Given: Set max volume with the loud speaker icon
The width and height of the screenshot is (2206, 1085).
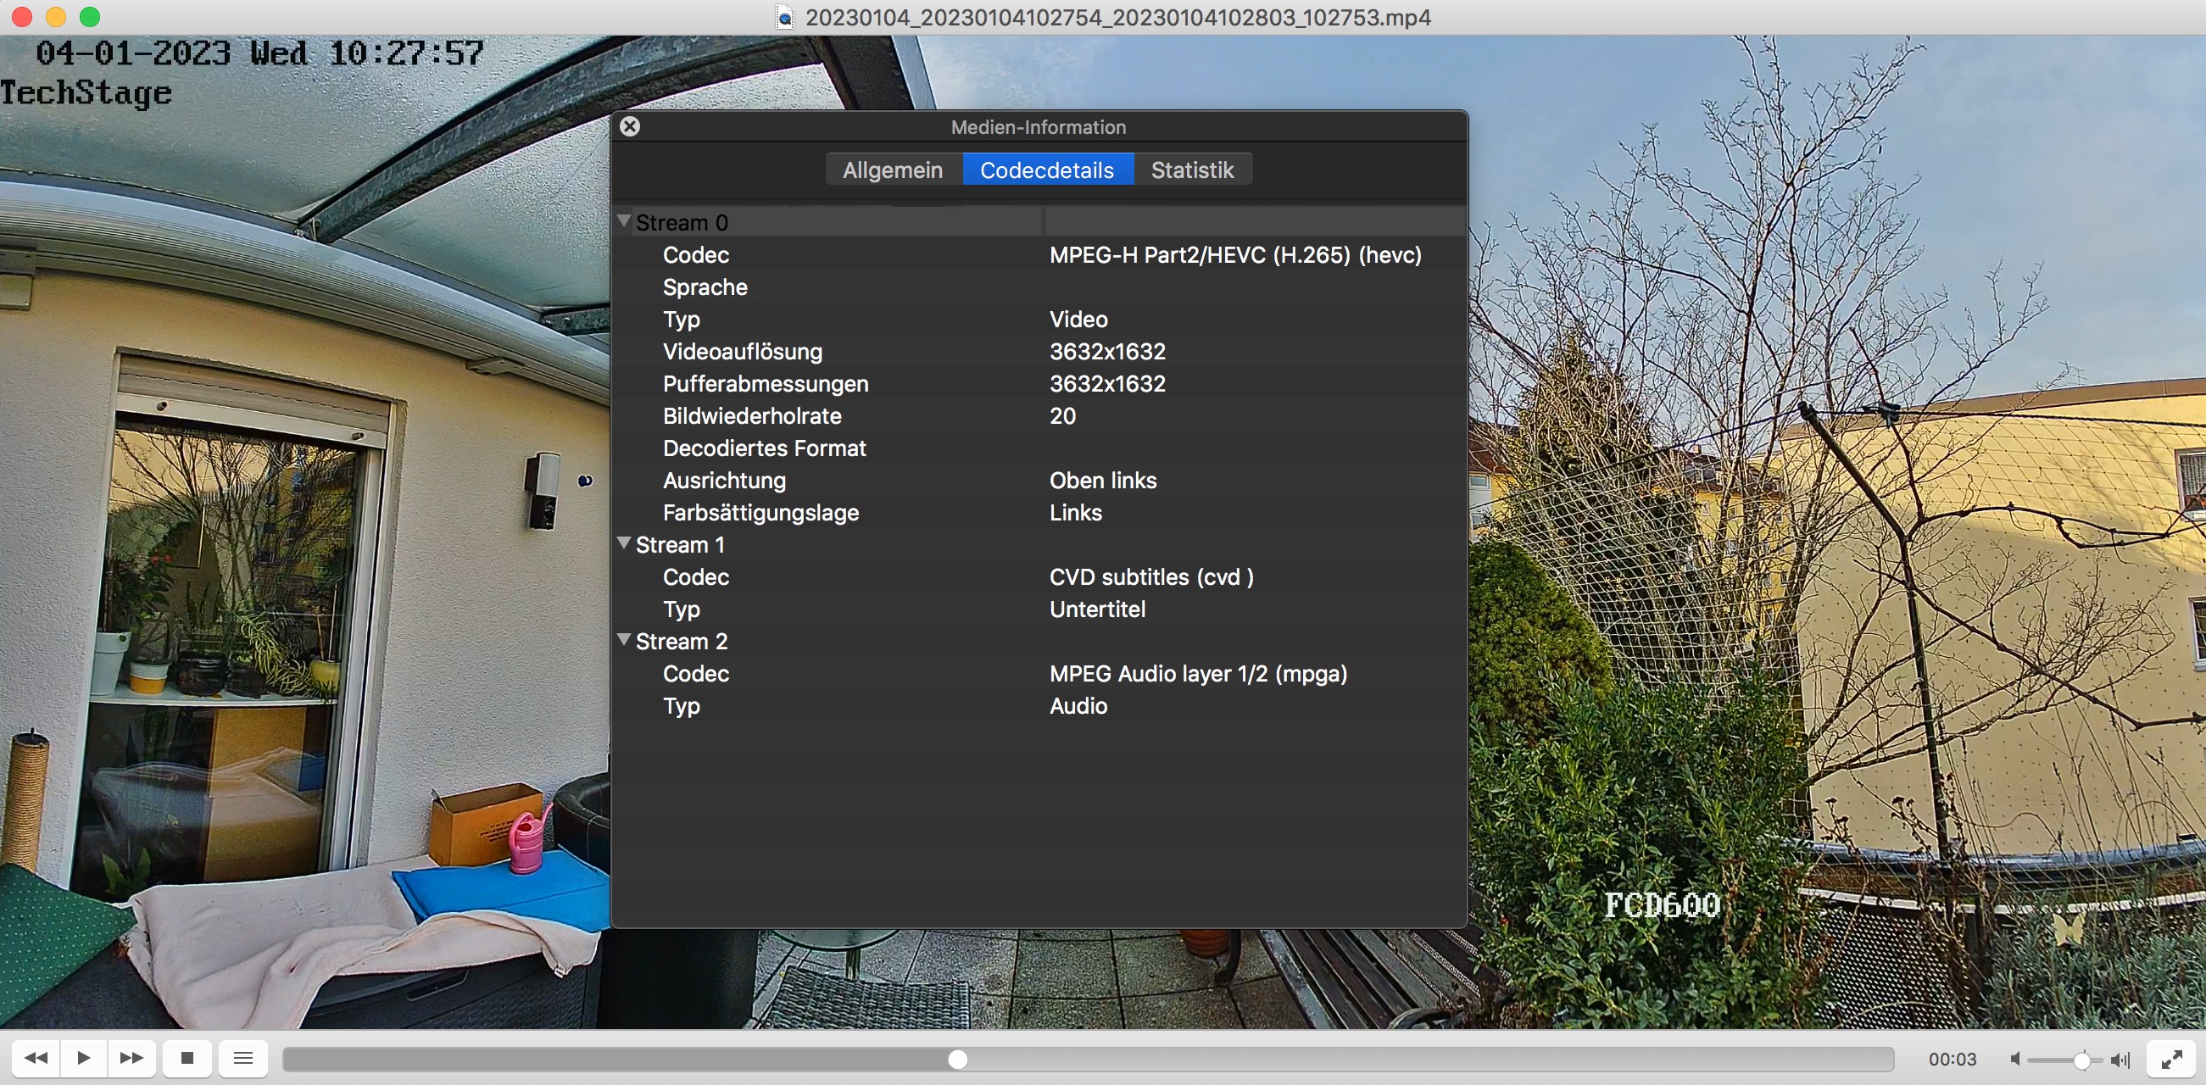Looking at the screenshot, I should 2120,1060.
